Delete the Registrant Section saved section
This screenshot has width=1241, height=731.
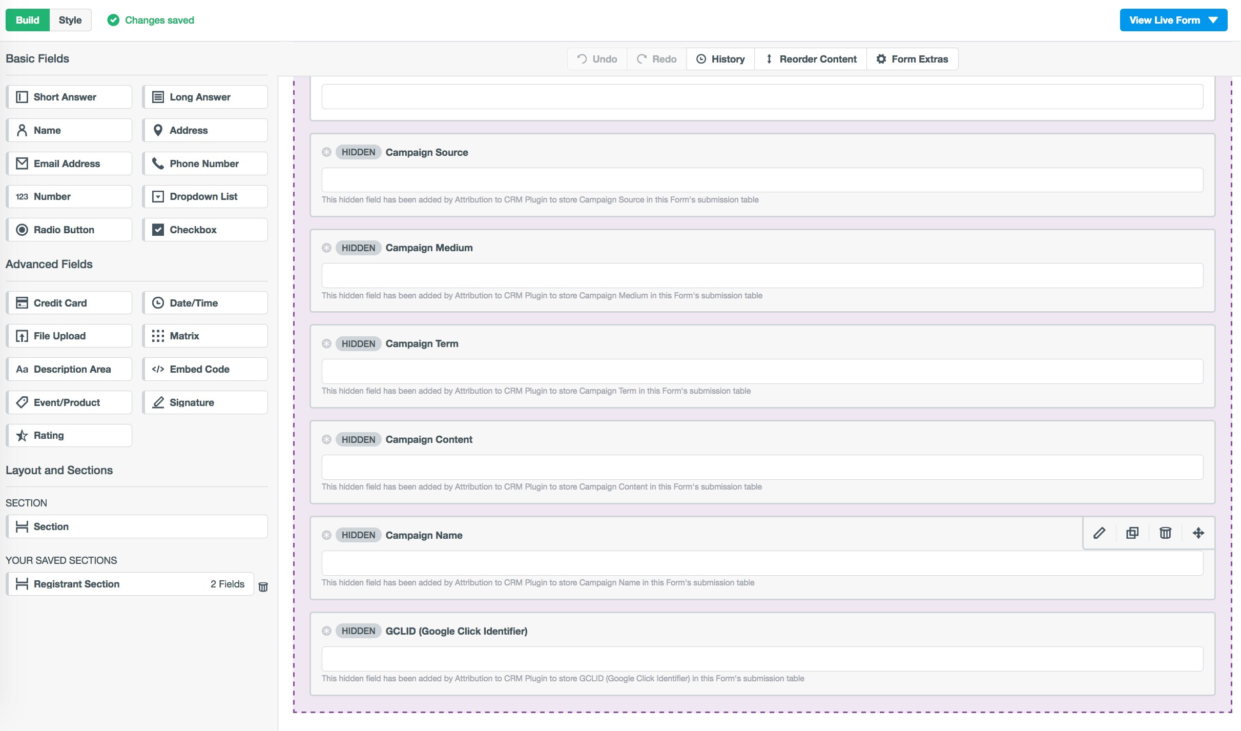click(263, 586)
